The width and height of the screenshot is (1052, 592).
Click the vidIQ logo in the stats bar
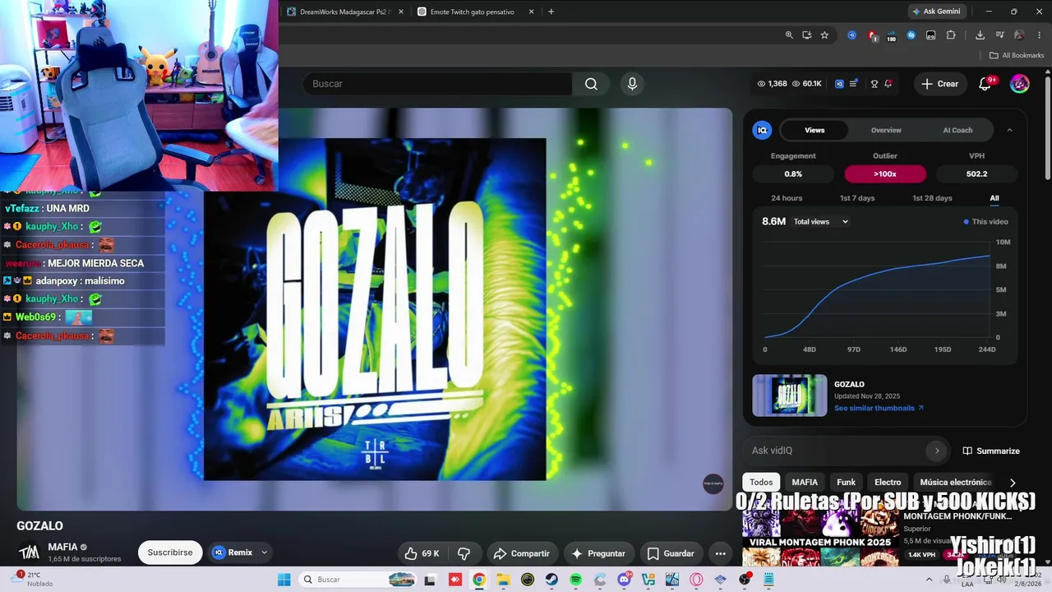click(839, 84)
